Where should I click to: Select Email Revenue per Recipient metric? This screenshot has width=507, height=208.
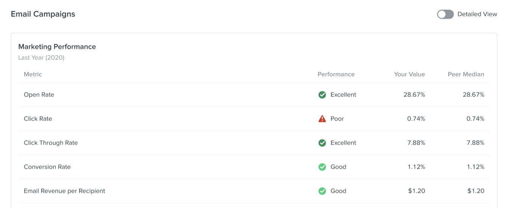point(64,191)
